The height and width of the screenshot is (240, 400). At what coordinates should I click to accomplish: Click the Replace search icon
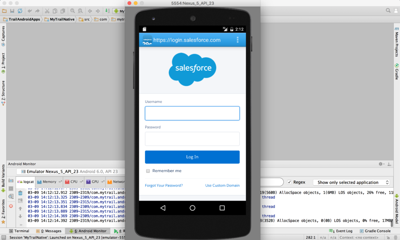(x=80, y=11)
